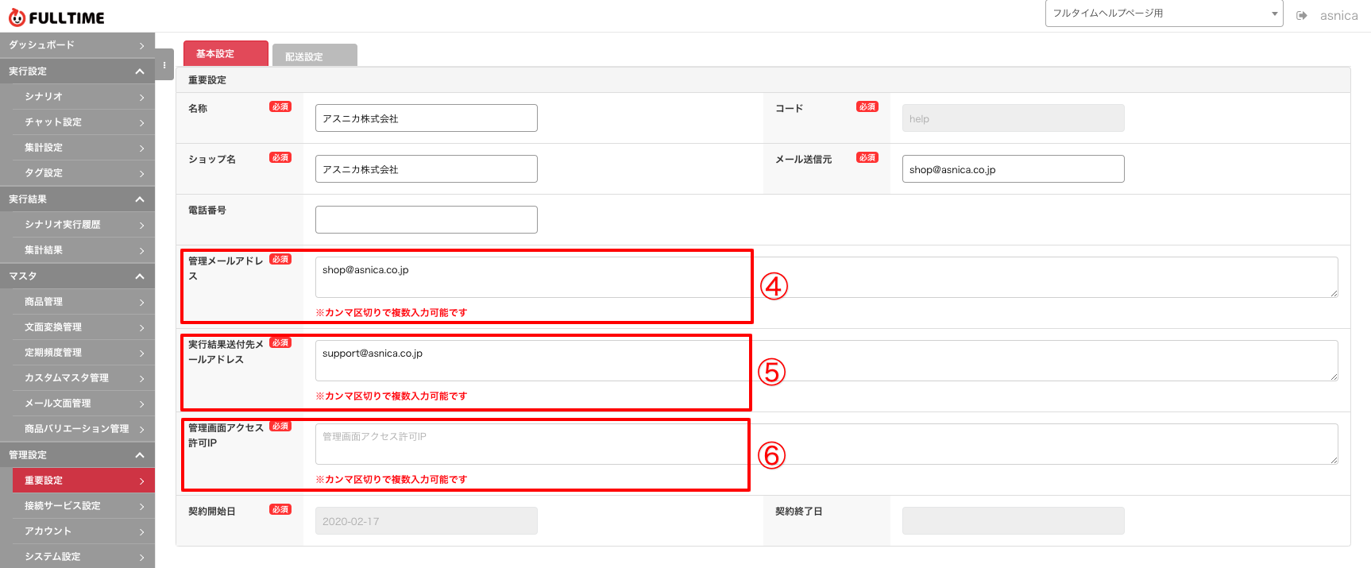Open 集計設定 in the sidebar
This screenshot has height=568, width=1371.
(x=83, y=148)
